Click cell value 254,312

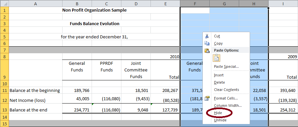pyautogui.click(x=288, y=110)
